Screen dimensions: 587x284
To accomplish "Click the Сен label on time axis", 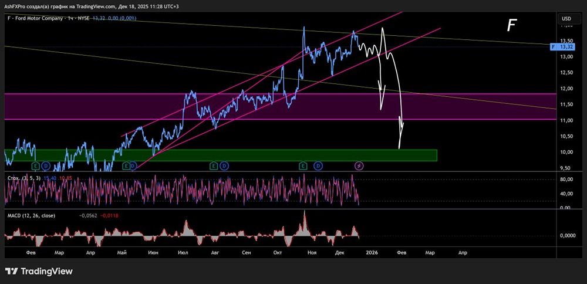I will [246, 253].
